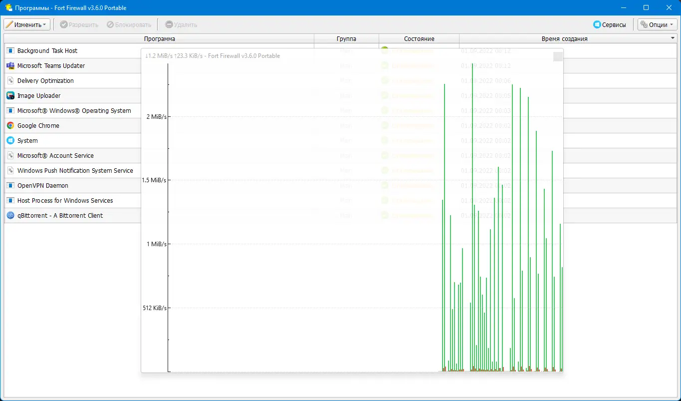Click the Сервисы button
Image resolution: width=681 pixels, height=401 pixels.
pyautogui.click(x=609, y=24)
